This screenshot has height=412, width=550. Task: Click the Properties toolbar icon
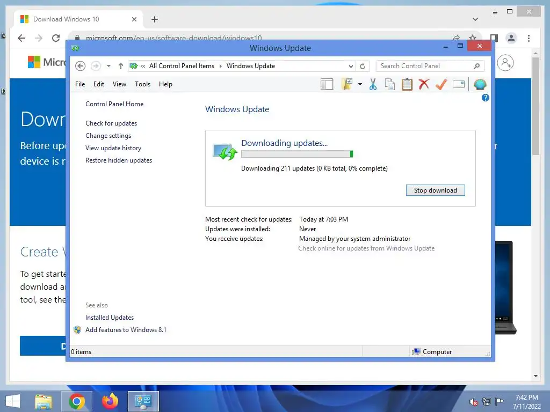tap(459, 84)
